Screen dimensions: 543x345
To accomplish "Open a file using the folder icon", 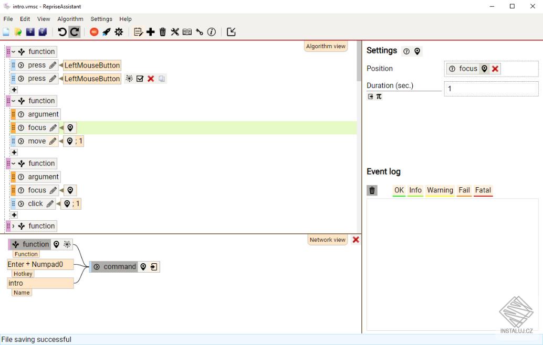I will (18, 32).
